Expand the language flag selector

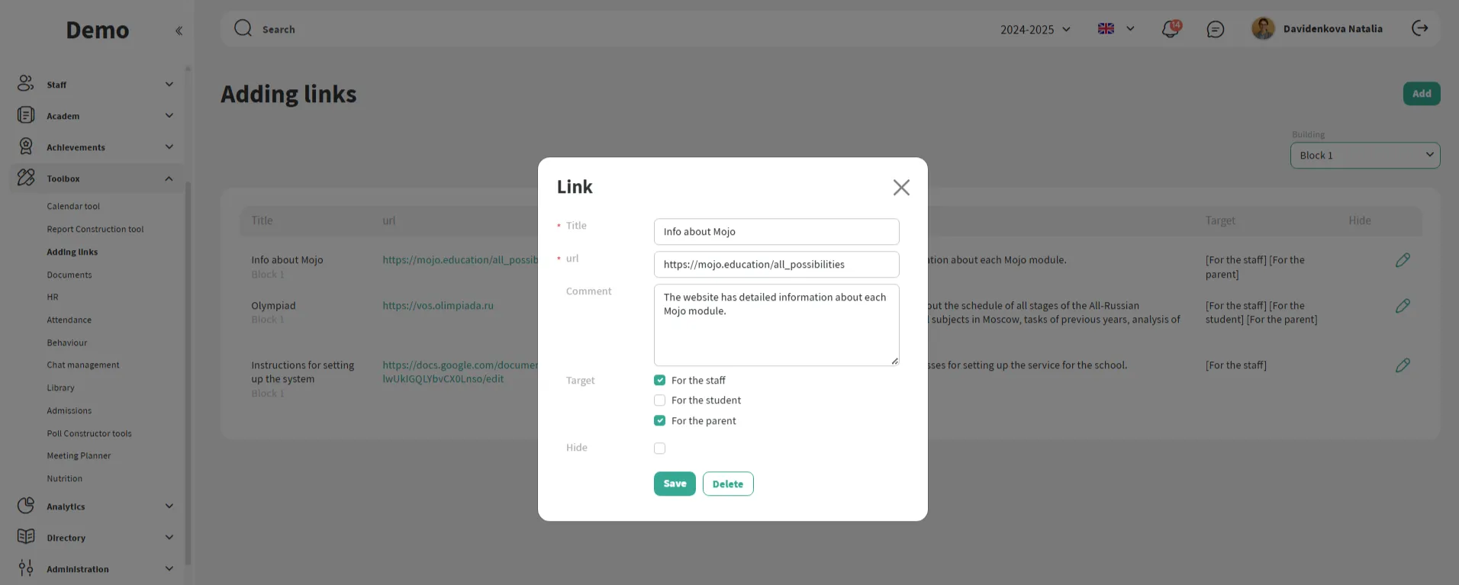pyautogui.click(x=1116, y=29)
